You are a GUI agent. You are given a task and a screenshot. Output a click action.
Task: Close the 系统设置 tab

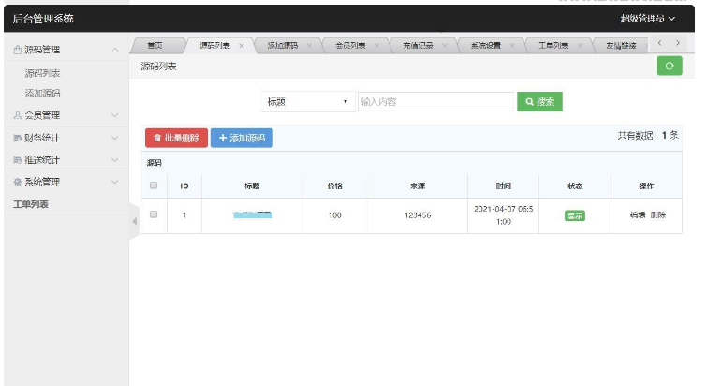(x=512, y=46)
